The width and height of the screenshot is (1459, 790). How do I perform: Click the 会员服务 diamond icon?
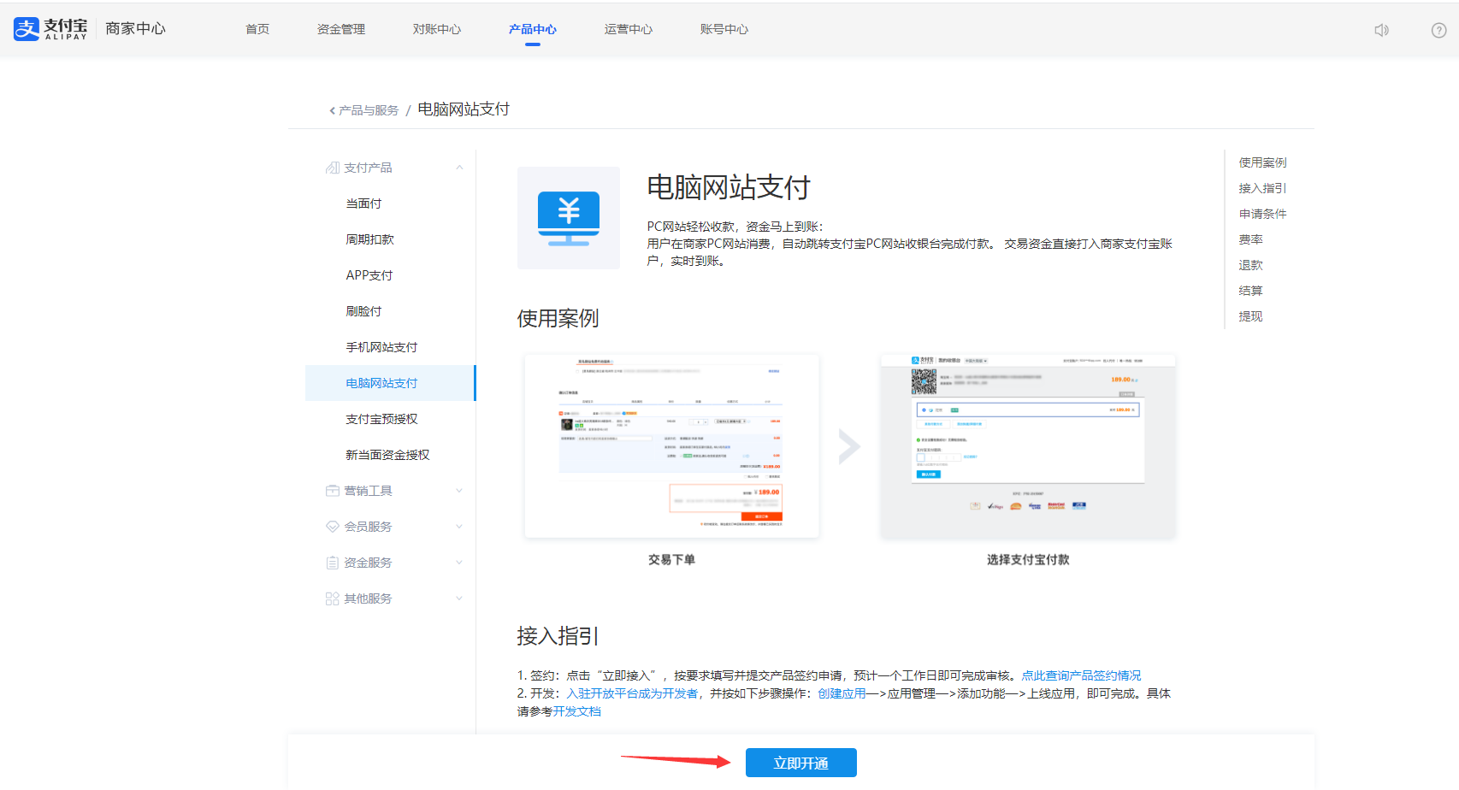[333, 527]
